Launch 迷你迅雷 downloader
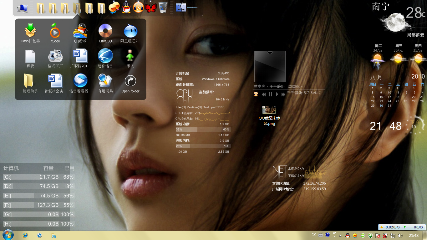Viewport: 427px width, 240px height. click(x=105, y=58)
